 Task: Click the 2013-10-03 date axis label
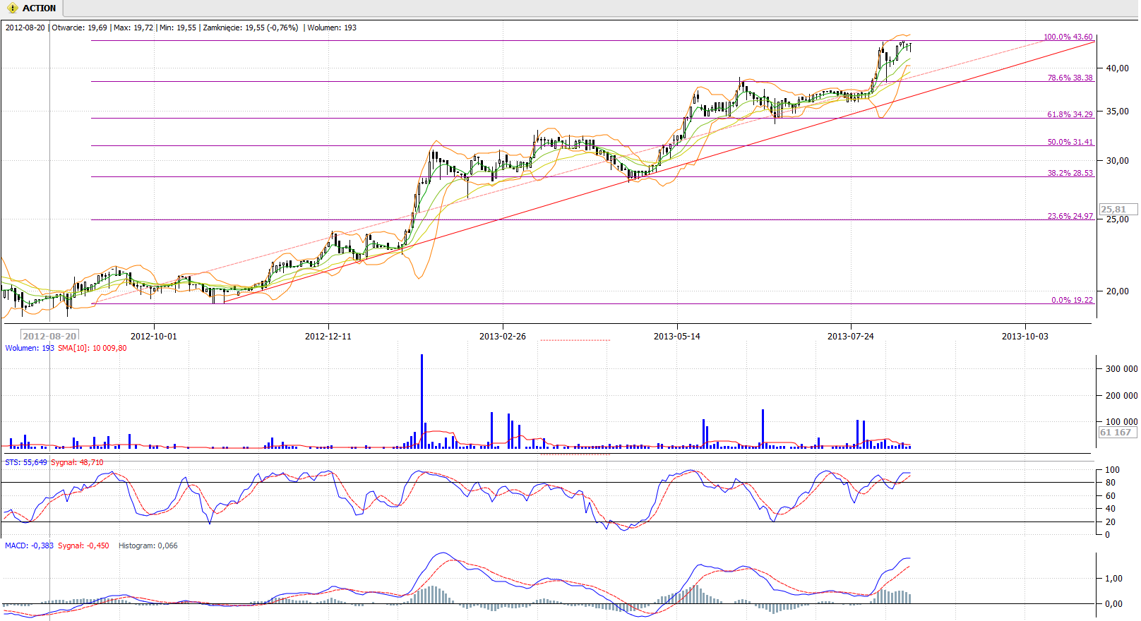coord(1025,336)
